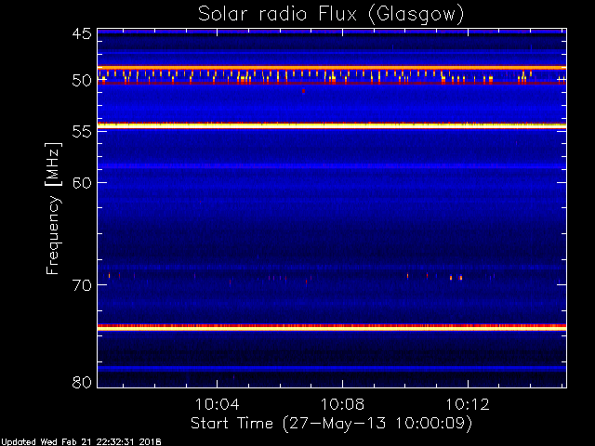Click the title 'Solar radio Flux (Glasgow)'

pos(331,15)
